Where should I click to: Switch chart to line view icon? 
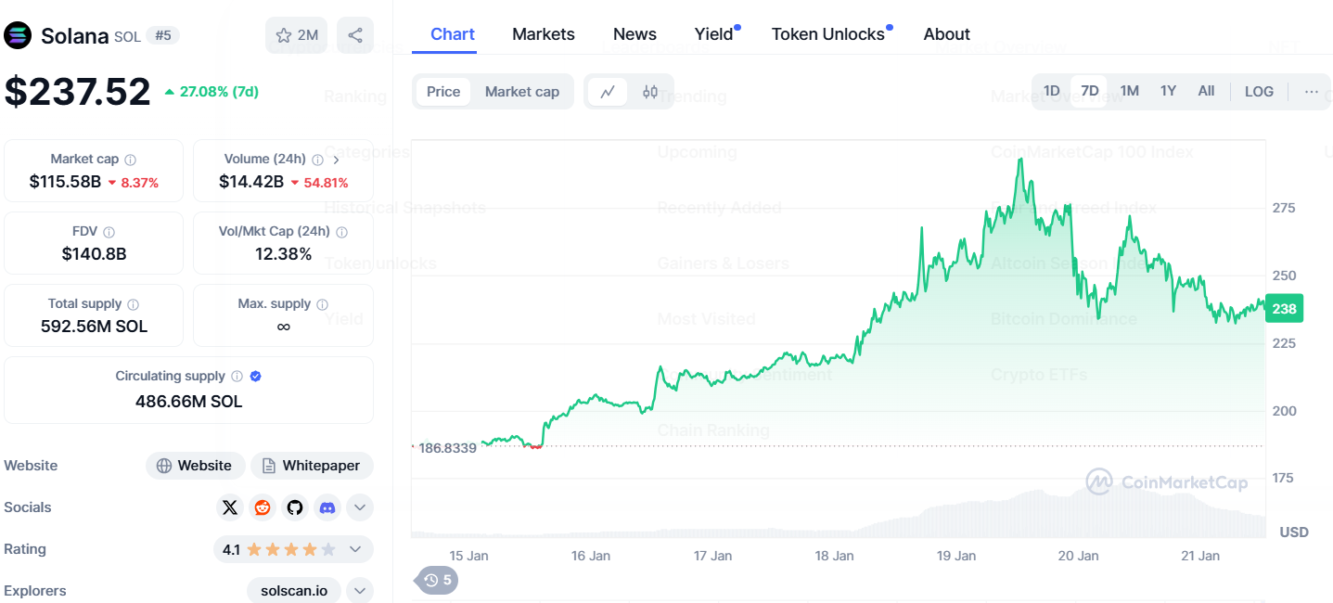tap(608, 92)
